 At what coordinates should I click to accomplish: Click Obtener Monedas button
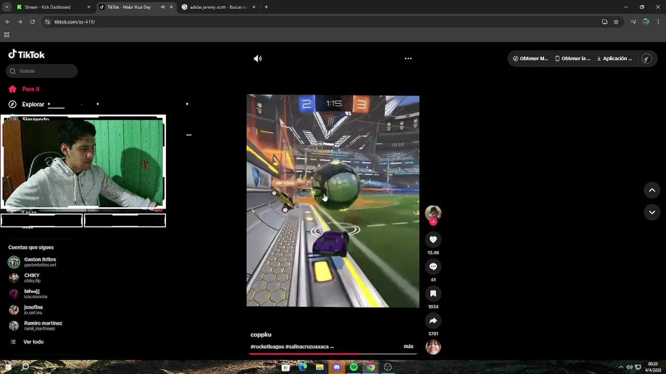coord(530,59)
